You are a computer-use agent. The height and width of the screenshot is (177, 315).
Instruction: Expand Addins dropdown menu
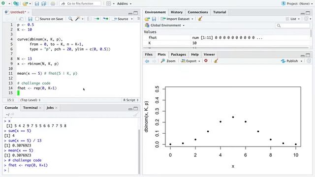tap(124, 3)
